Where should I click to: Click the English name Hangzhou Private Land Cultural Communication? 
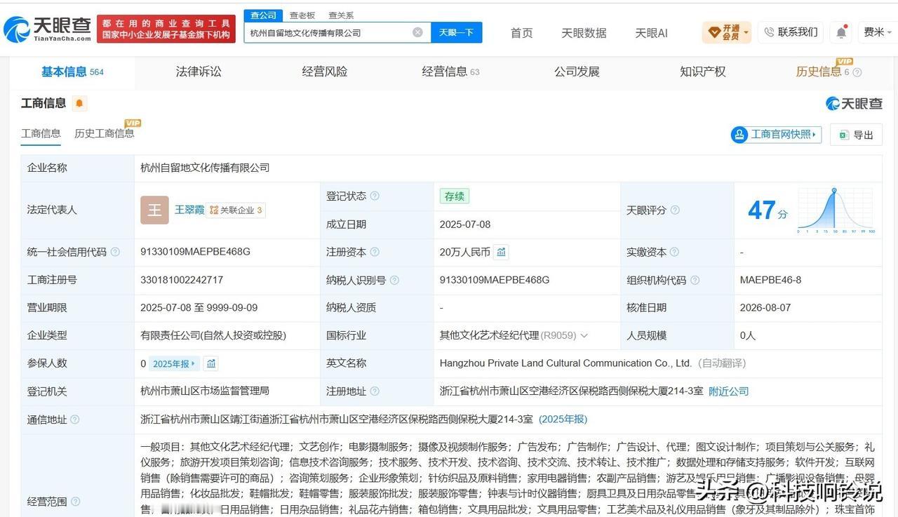pyautogui.click(x=565, y=363)
